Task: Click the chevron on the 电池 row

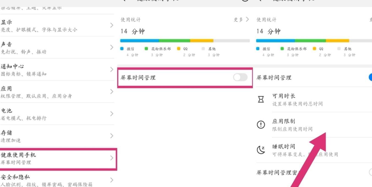Action: coord(111,114)
